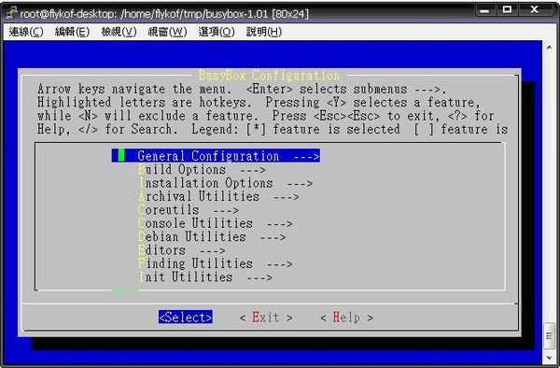Open the 視窗(W) menu
Image resolution: width=560 pixels, height=368 pixels.
click(x=167, y=32)
